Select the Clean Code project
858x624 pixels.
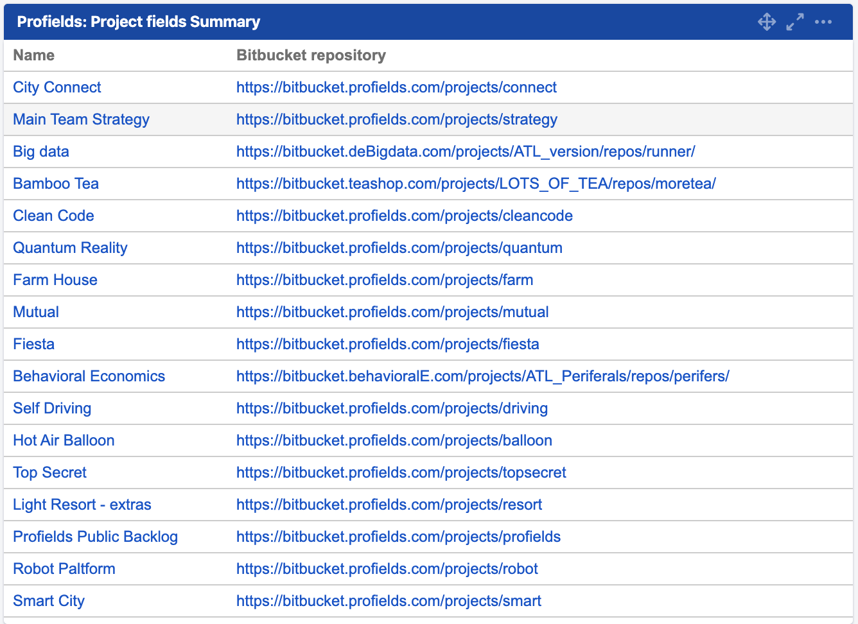tap(53, 216)
